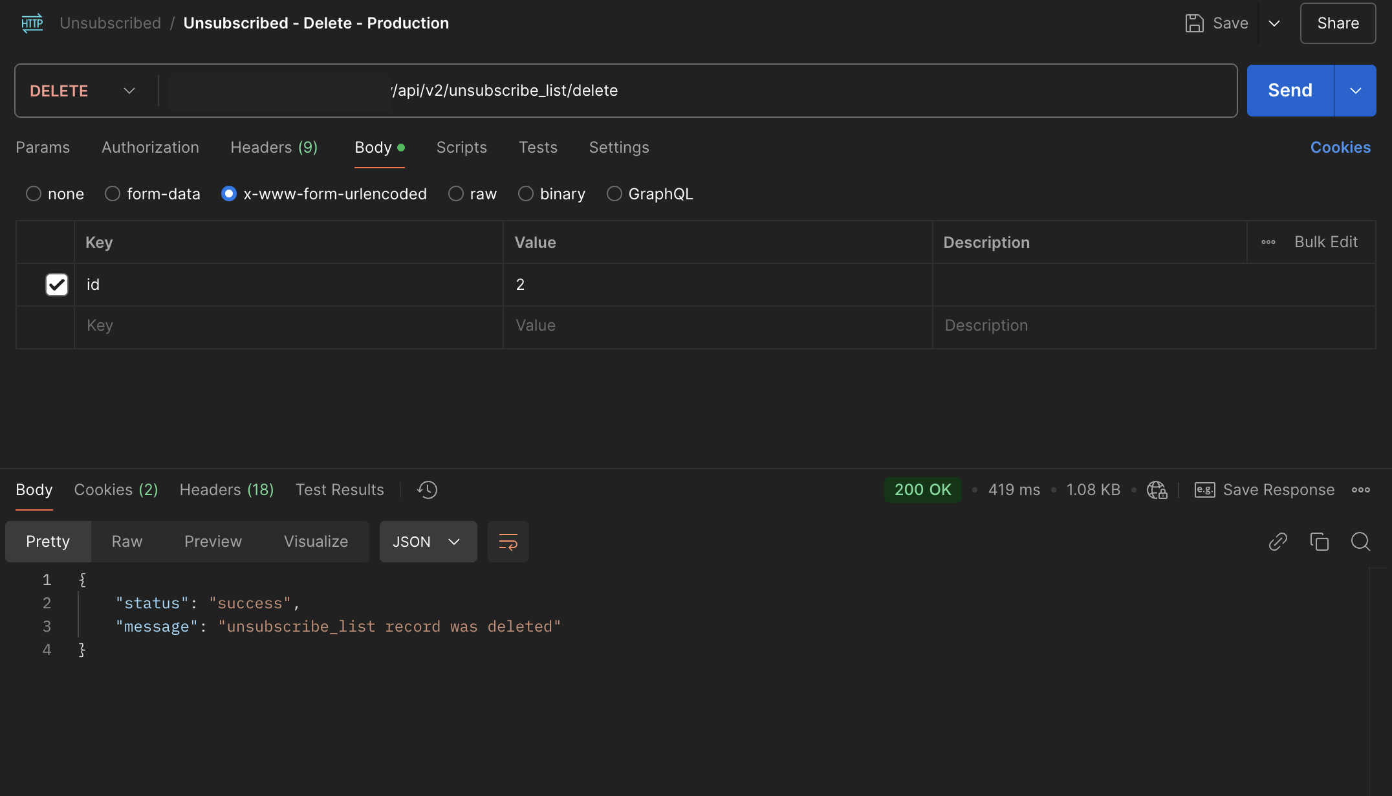1392x796 pixels.
Task: Click the Share button
Action: [x=1338, y=23]
